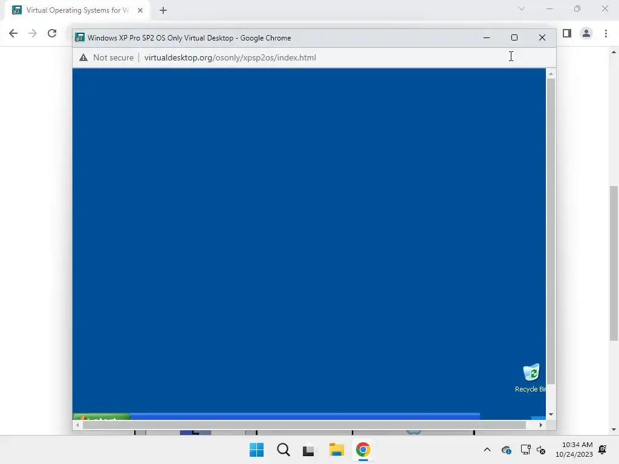Viewport: 619px width, 464px height.
Task: Close the Windows XP popup window
Action: click(x=542, y=37)
